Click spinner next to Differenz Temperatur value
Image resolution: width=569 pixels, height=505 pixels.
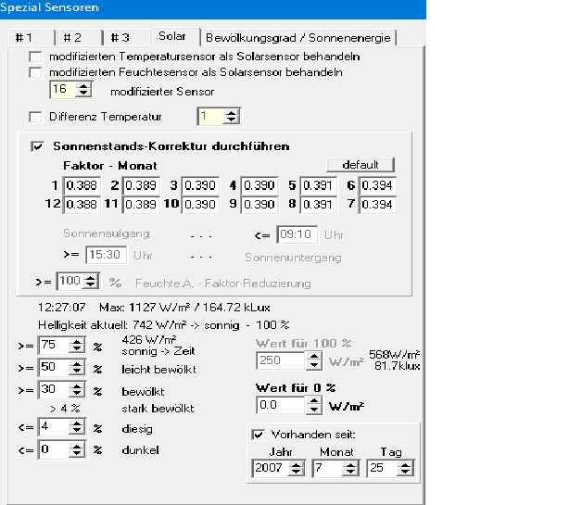click(x=231, y=117)
